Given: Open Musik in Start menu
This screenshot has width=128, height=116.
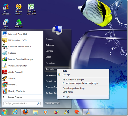Looking at the screenshot, I should point(48,57).
